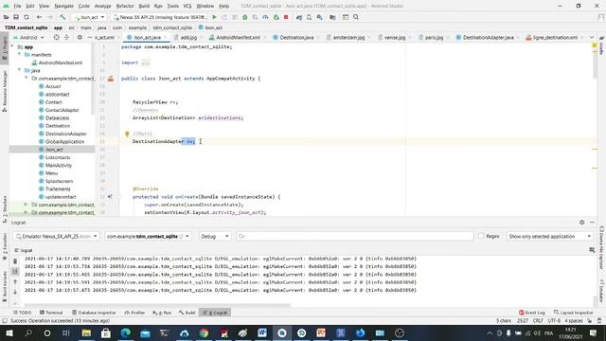The height and width of the screenshot is (341, 606).
Task: Open the Terminal tool window
Action: point(51,313)
